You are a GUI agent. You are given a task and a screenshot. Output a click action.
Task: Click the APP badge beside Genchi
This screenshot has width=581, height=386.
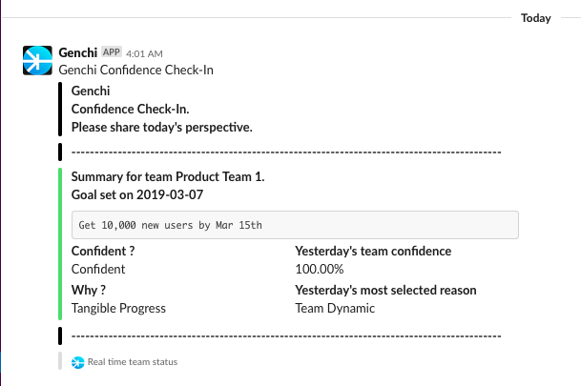[111, 52]
